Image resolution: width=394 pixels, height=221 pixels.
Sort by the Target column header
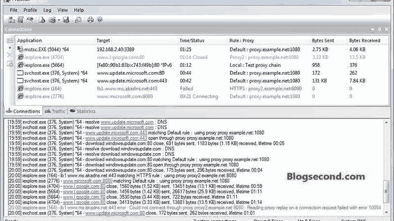[103, 41]
